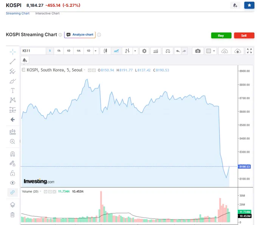Open KOSPI legend title dropdown arrow

(x=85, y=70)
